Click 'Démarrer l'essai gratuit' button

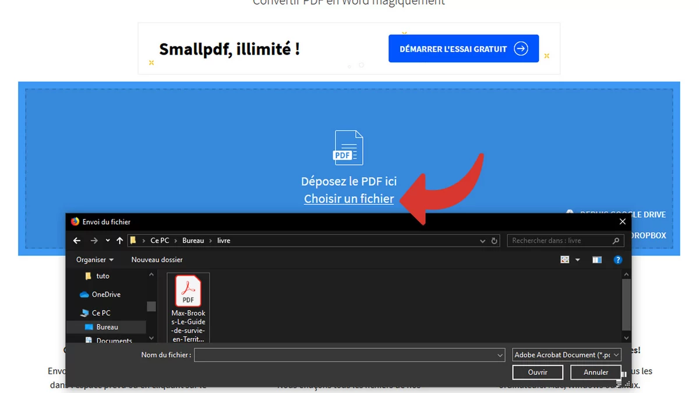pos(464,49)
